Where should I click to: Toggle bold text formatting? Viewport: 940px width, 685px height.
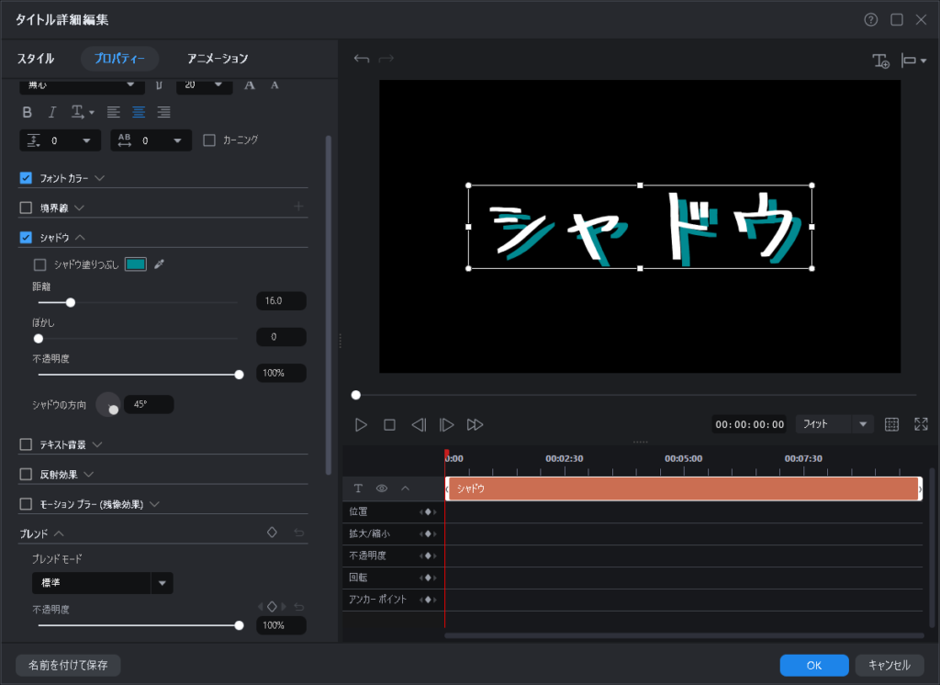coord(27,112)
